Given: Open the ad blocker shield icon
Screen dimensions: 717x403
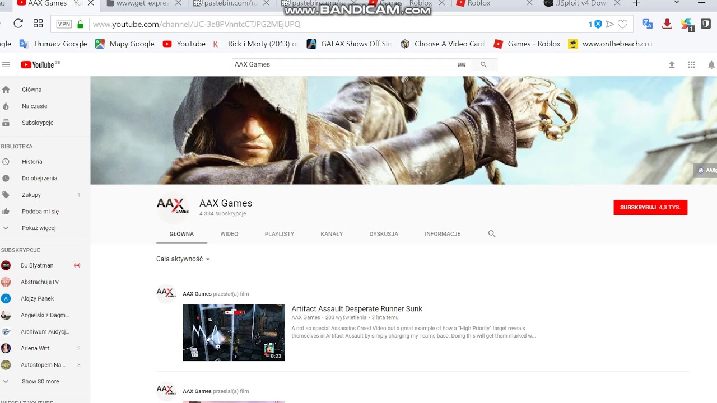Looking at the screenshot, I should click(598, 24).
